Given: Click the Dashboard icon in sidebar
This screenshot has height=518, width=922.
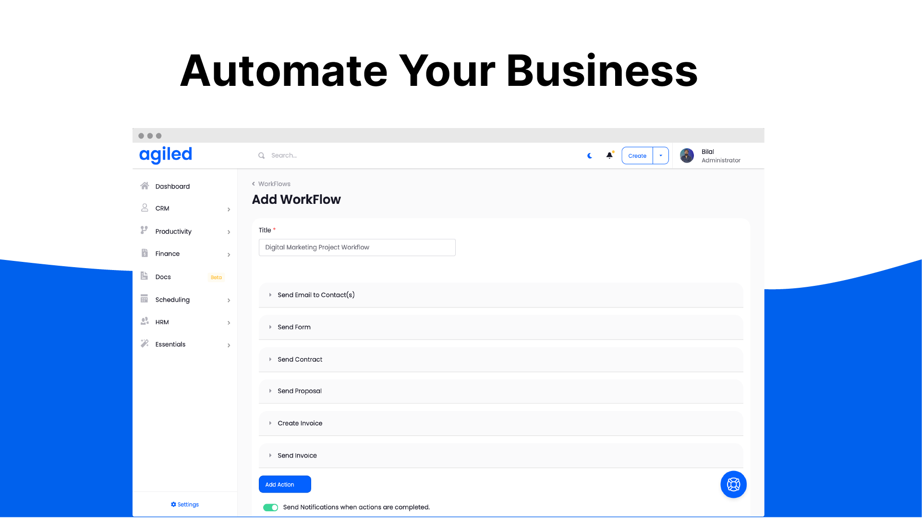Looking at the screenshot, I should pos(145,185).
